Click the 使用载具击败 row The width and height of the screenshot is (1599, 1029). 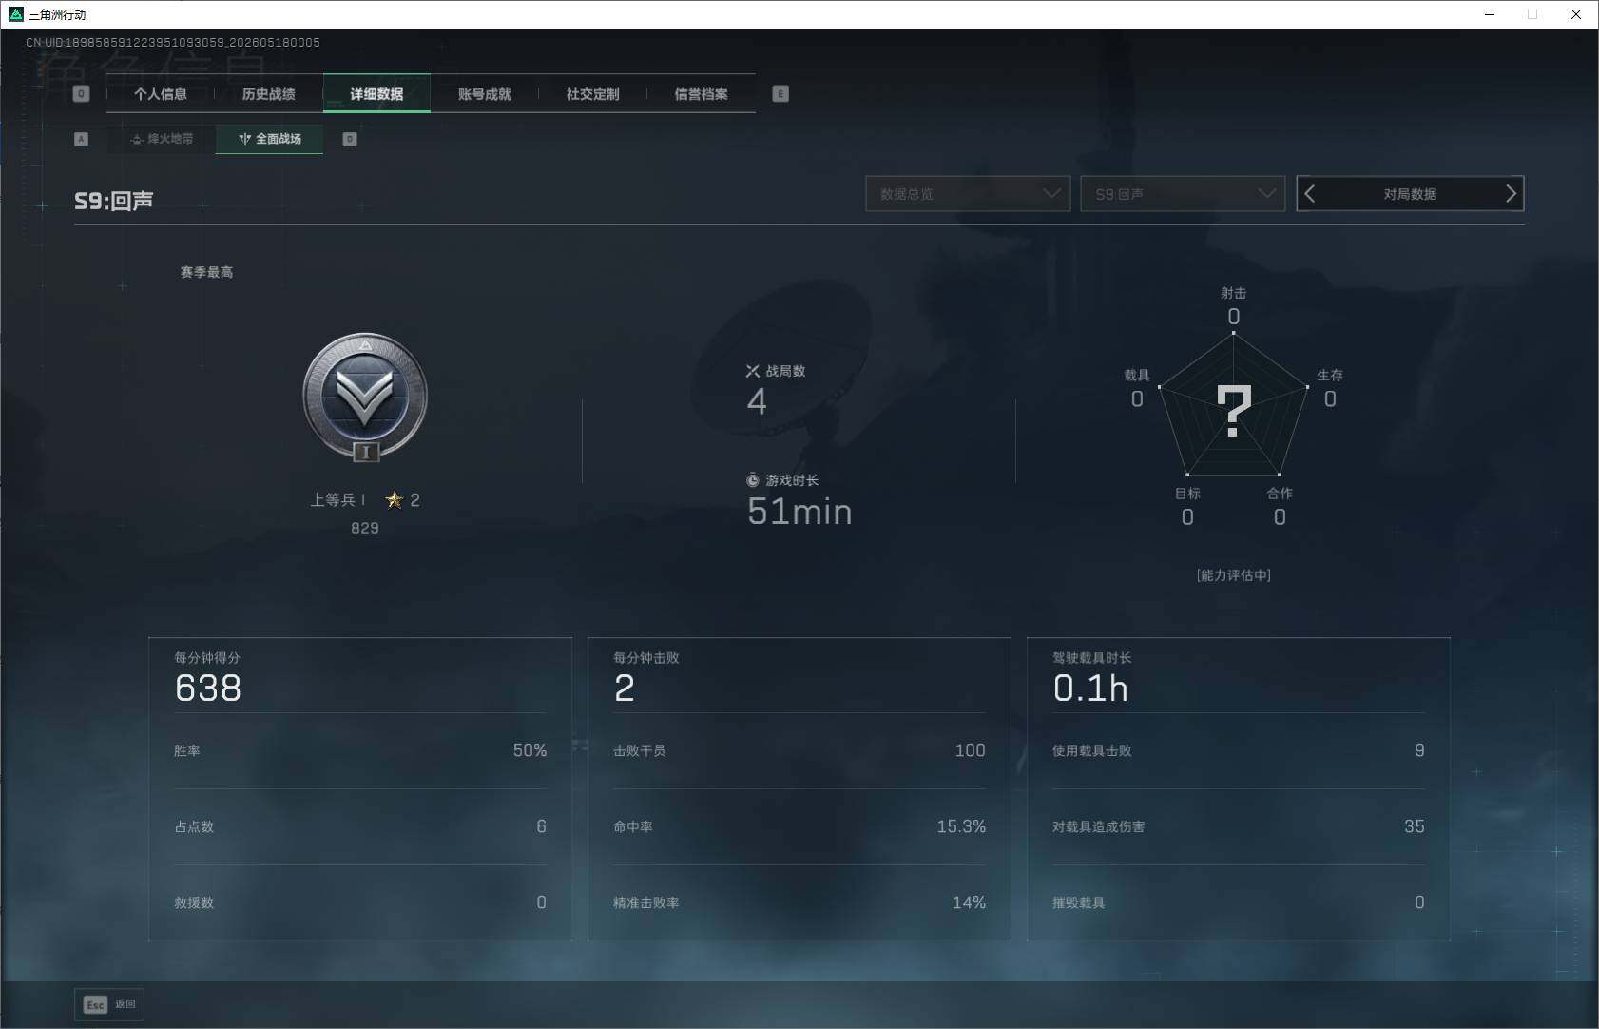(x=1239, y=750)
